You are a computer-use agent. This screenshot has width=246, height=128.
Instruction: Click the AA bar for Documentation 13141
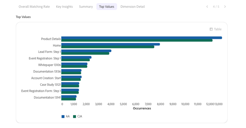click(x=69, y=97)
